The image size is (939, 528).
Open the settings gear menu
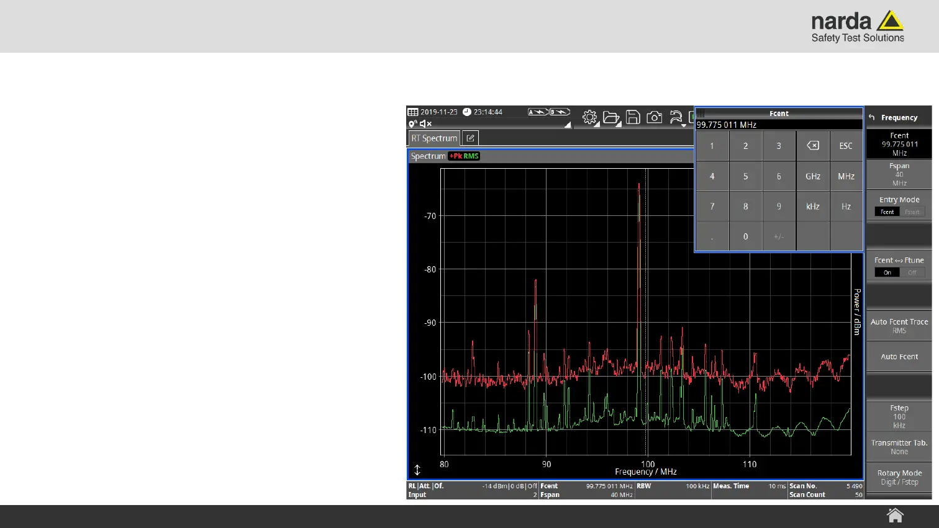589,117
